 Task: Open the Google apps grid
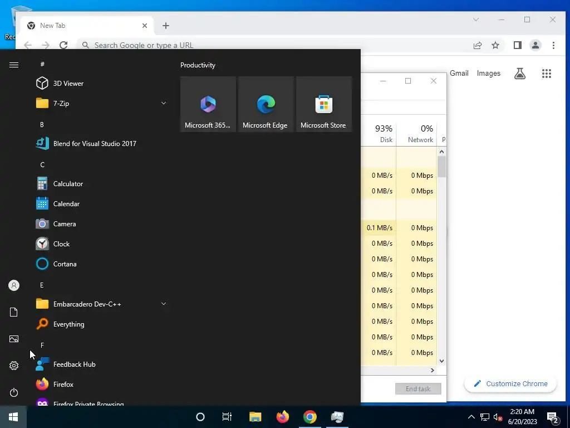tap(547, 74)
